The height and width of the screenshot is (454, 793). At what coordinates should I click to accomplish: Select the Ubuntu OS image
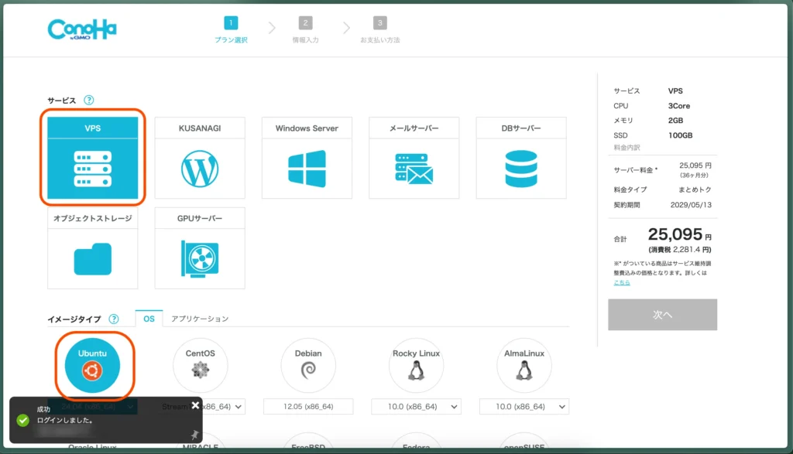(93, 366)
